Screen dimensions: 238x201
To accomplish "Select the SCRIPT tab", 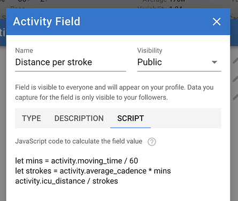I will pos(130,118).
